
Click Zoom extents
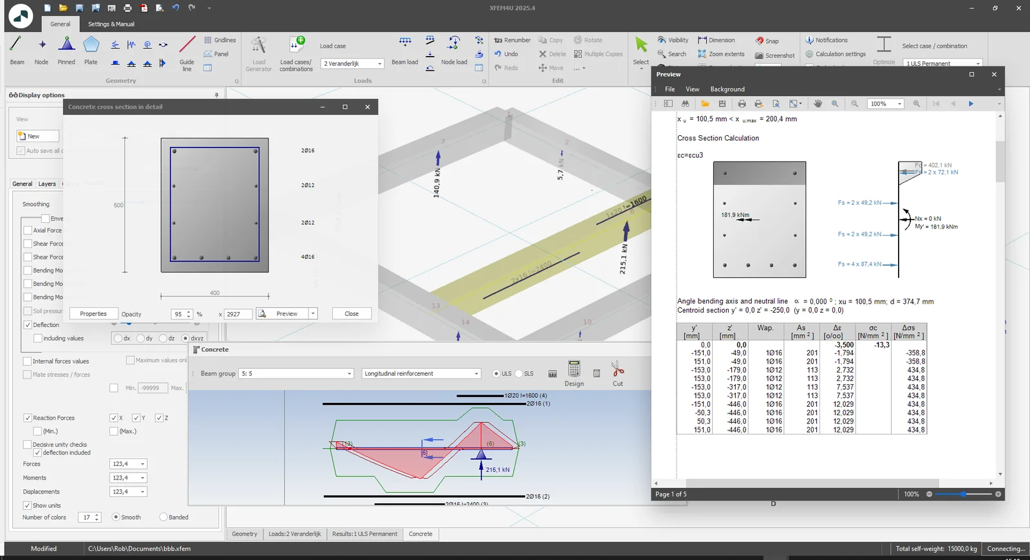click(x=721, y=54)
